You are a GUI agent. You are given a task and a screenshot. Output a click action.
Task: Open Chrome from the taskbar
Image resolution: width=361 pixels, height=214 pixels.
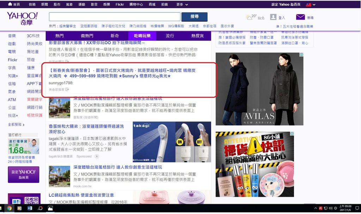9,208
